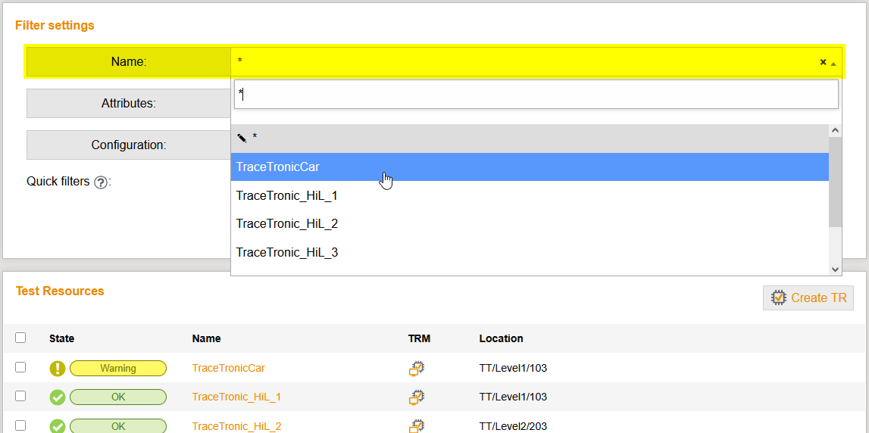869x433 pixels.
Task: Click the pencil edit icon in dropdown list
Action: 242,139
